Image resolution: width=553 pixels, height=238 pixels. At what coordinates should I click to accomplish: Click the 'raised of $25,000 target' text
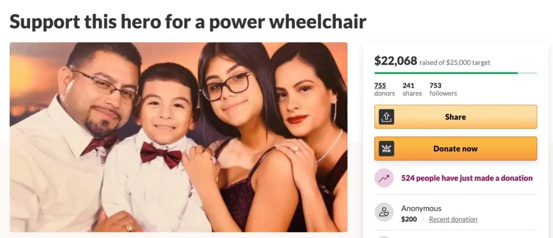455,63
